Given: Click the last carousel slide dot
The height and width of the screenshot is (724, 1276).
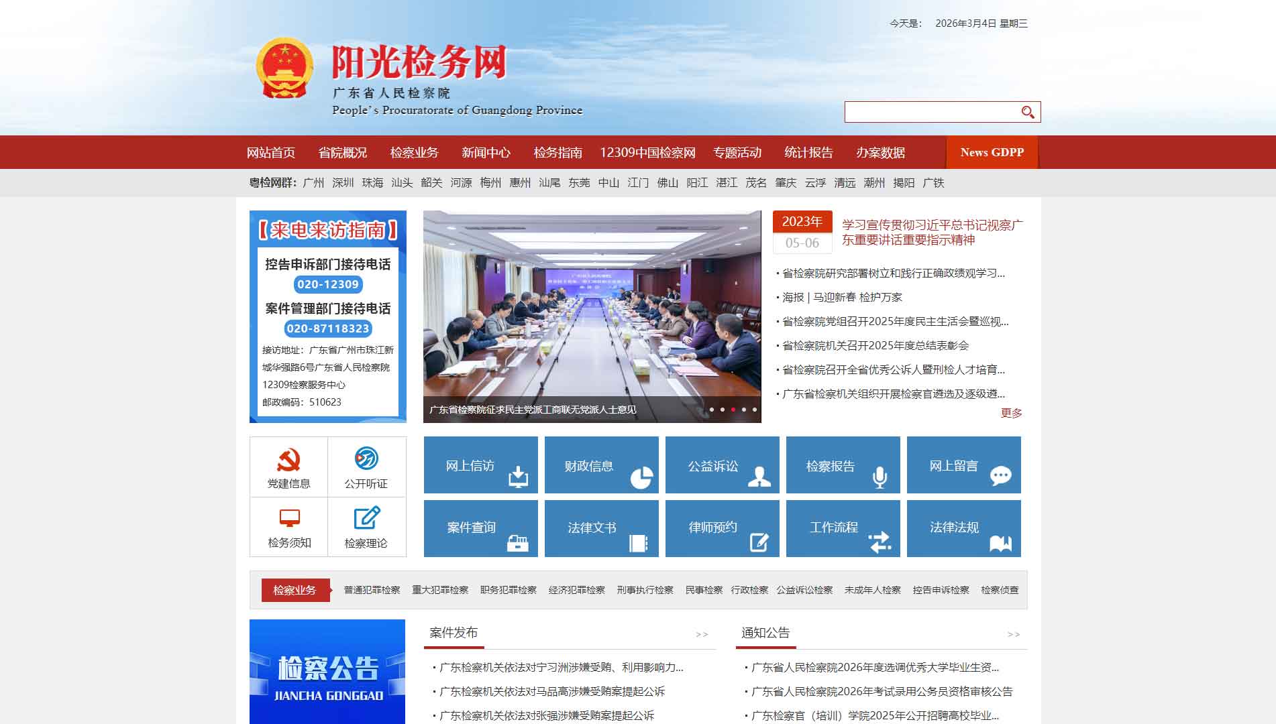Looking at the screenshot, I should coord(755,410).
